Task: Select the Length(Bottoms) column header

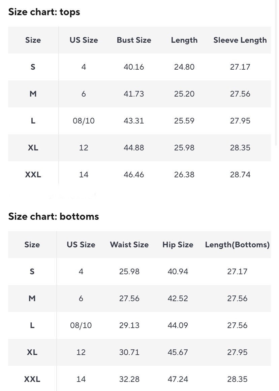Action: coord(237,245)
